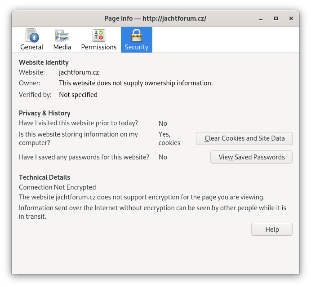Click the Verified by 'Not specified' field
311x287 pixels.
pos(78,95)
